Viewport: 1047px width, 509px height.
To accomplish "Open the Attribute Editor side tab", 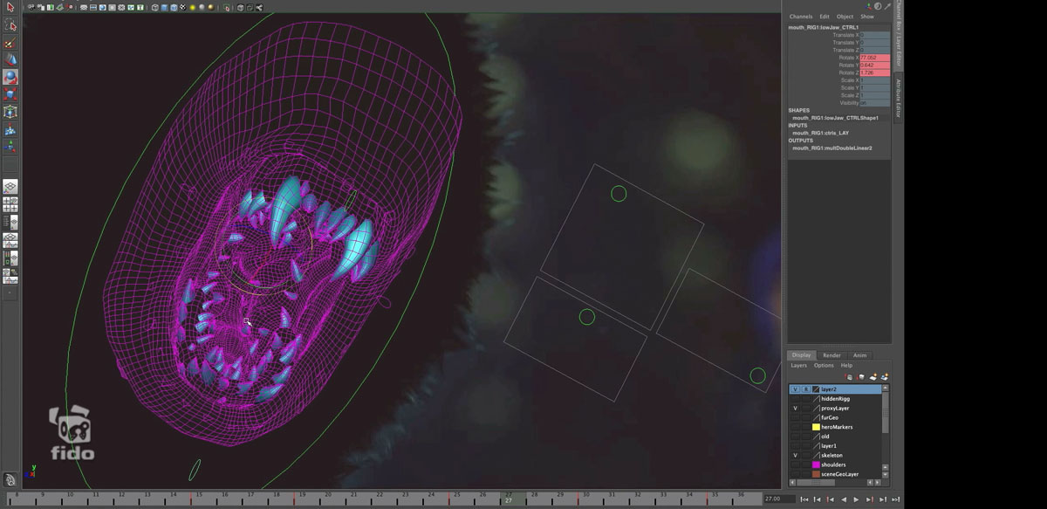I will coord(898,98).
